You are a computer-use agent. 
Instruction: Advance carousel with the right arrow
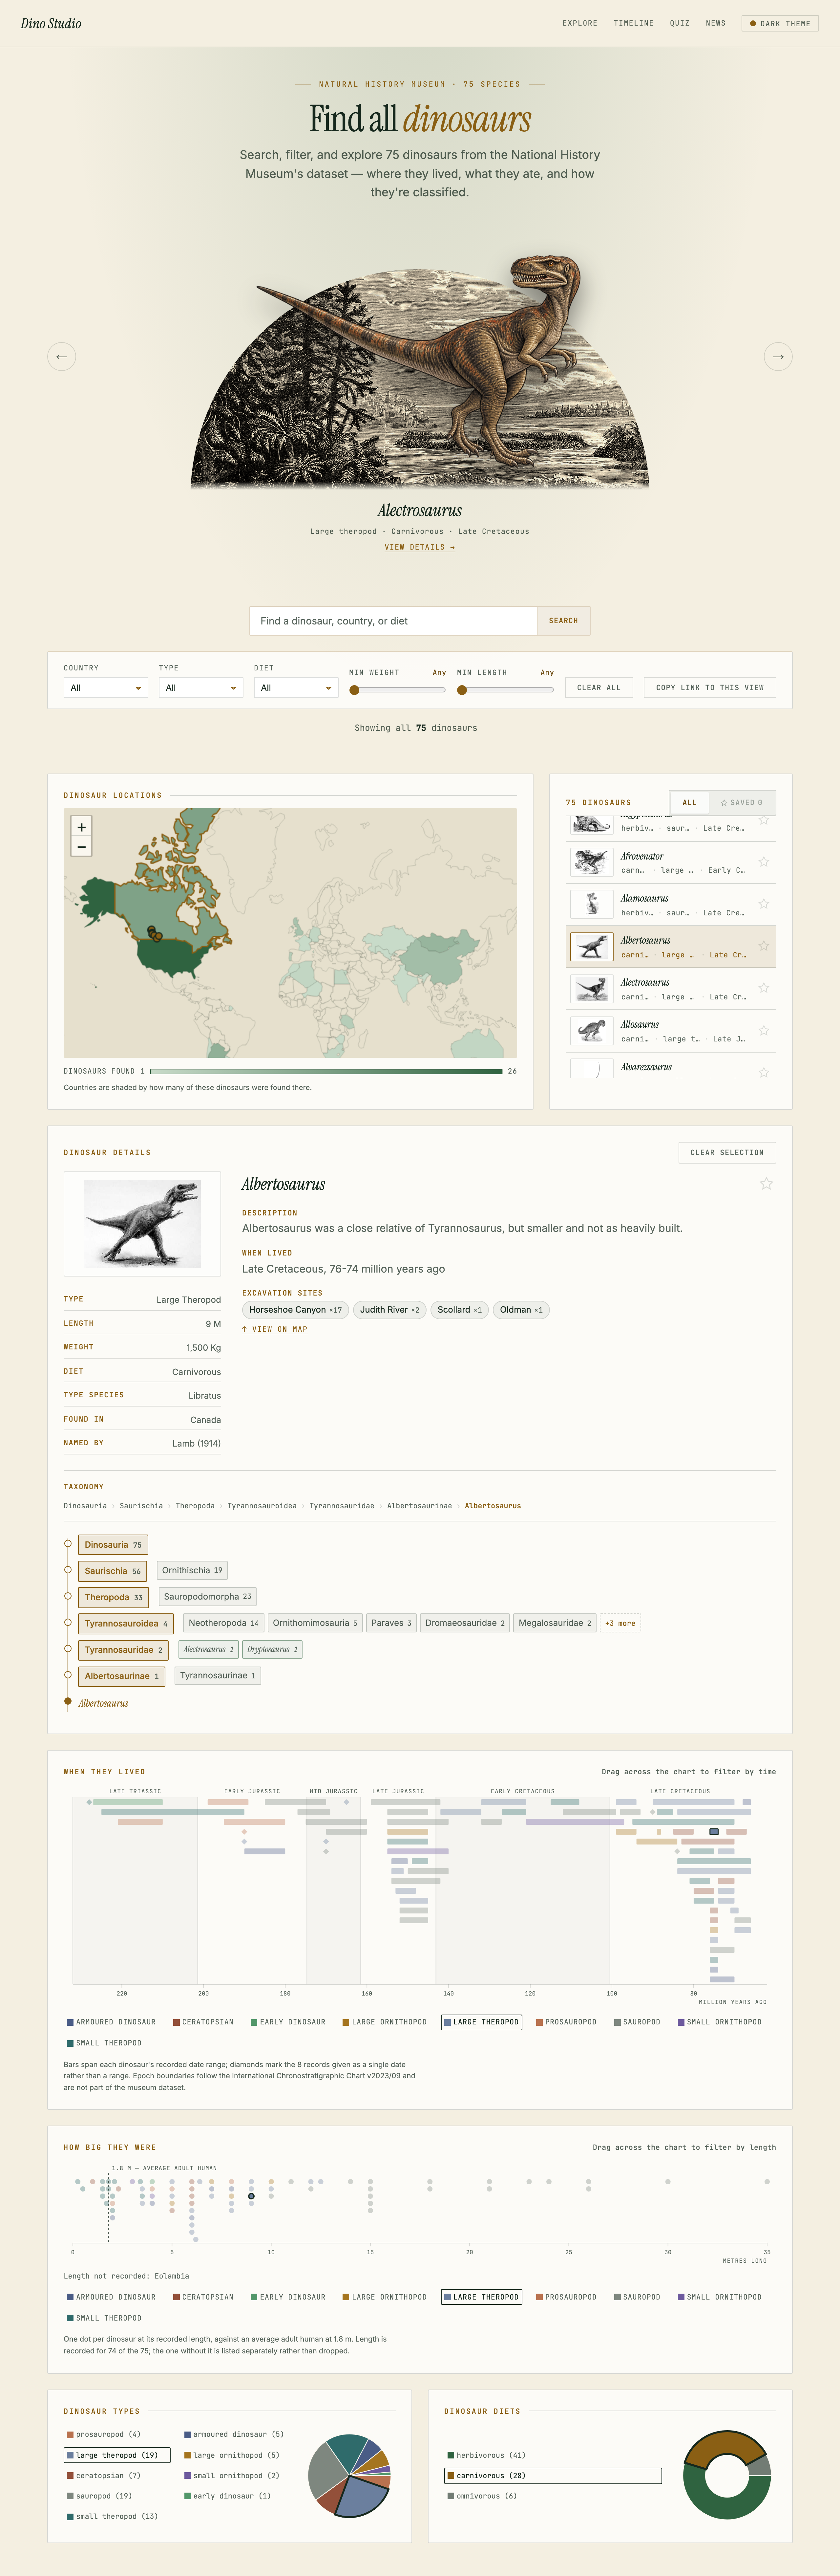point(778,356)
